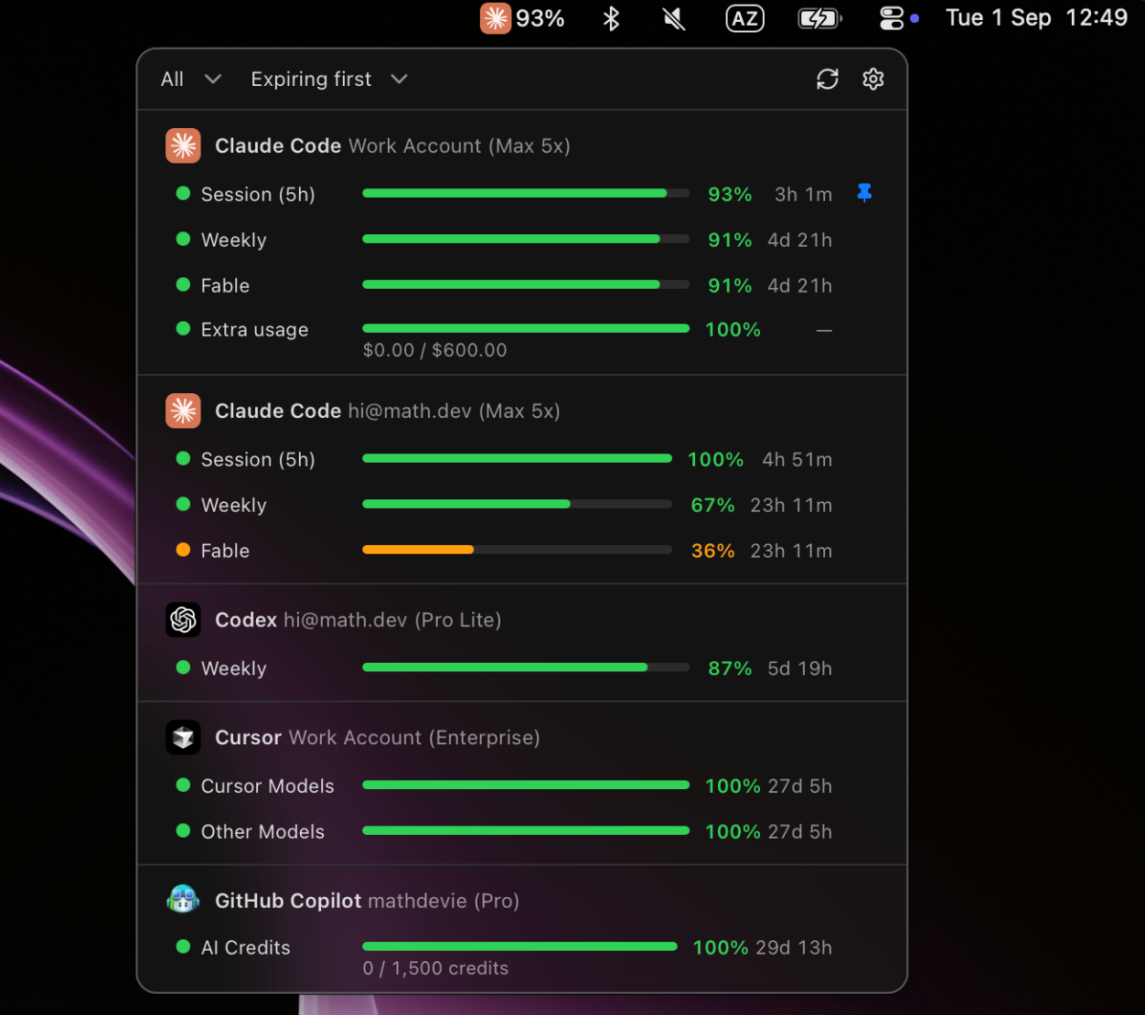
Task: Click the Claude Code hi@math.dev (Max 5x) header
Action: (388, 411)
